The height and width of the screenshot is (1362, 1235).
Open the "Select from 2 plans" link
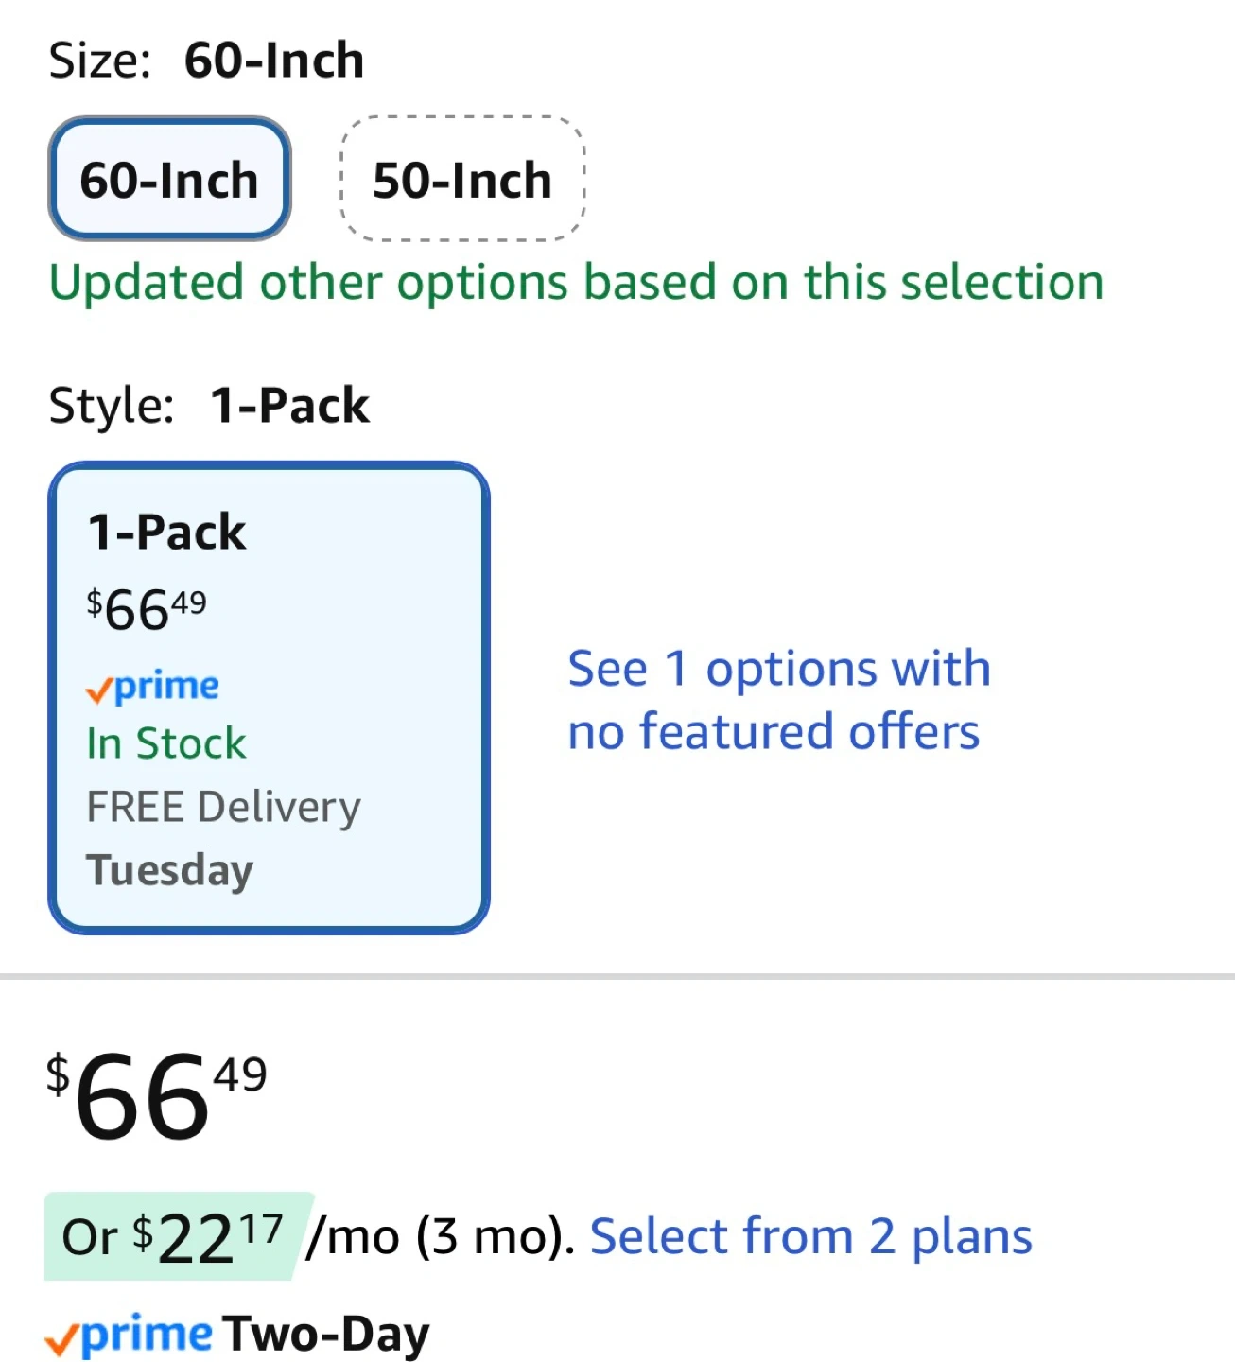pyautogui.click(x=810, y=1236)
